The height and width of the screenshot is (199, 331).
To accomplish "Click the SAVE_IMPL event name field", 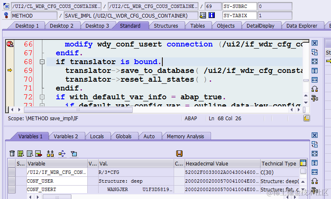I will tap(131, 16).
